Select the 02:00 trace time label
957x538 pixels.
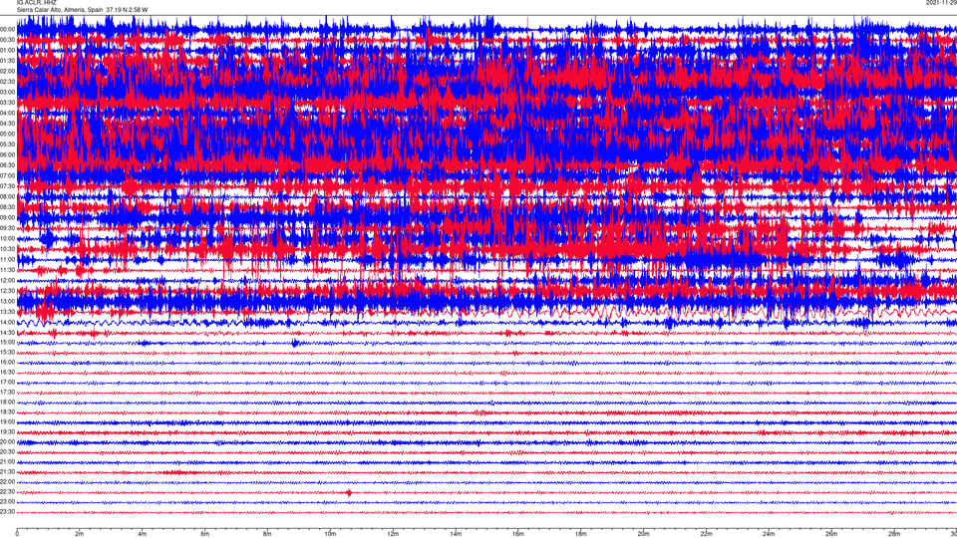(x=7, y=72)
